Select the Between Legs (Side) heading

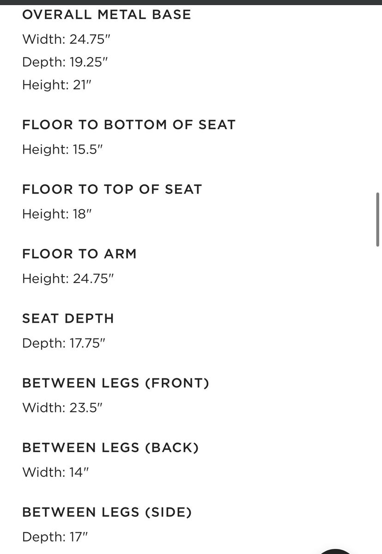click(x=107, y=512)
